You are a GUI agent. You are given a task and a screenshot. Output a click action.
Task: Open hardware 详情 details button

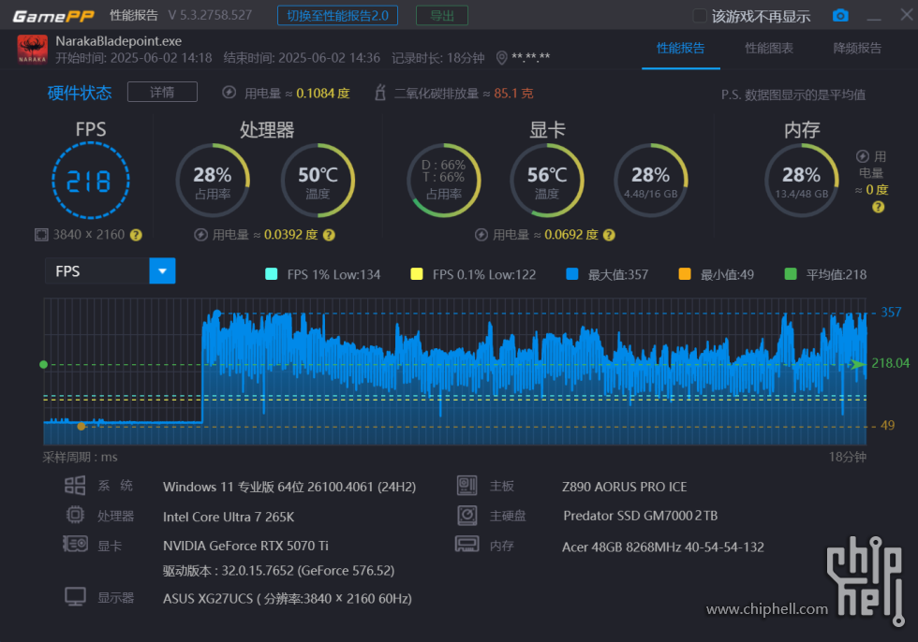click(162, 93)
